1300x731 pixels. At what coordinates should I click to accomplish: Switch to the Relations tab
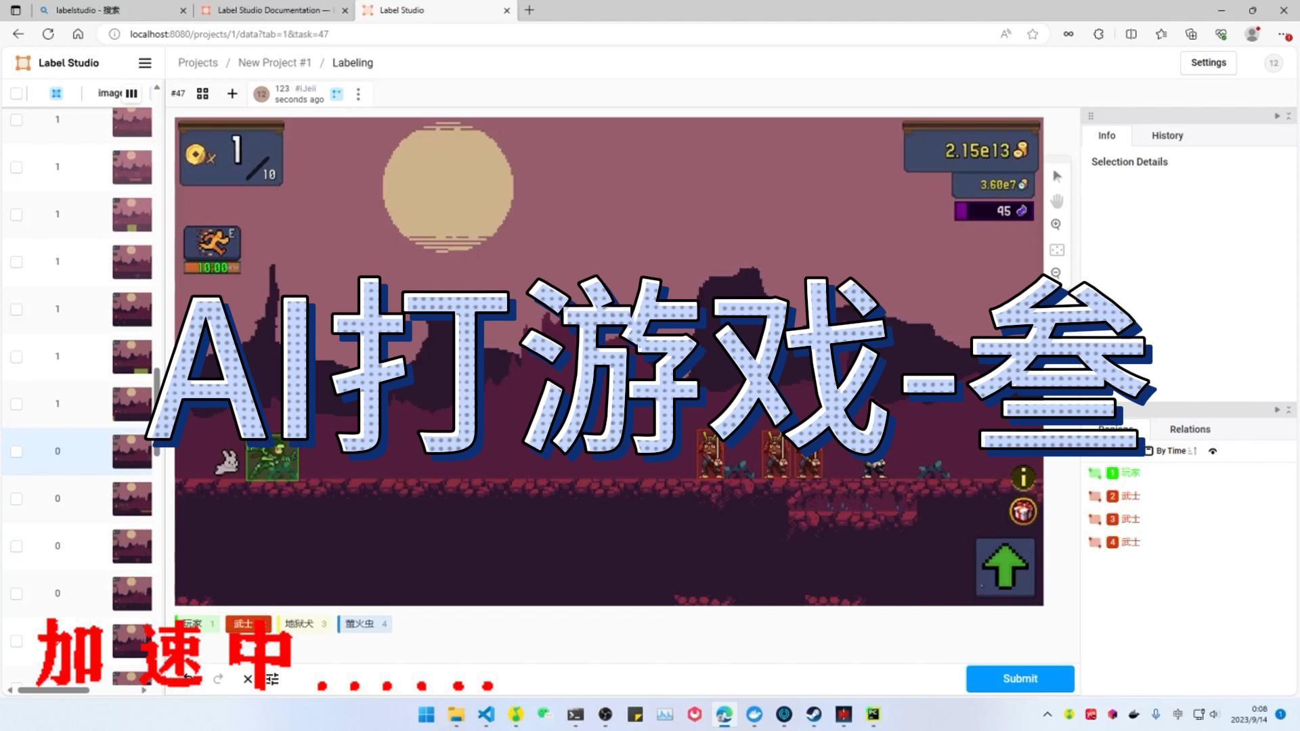pos(1190,429)
